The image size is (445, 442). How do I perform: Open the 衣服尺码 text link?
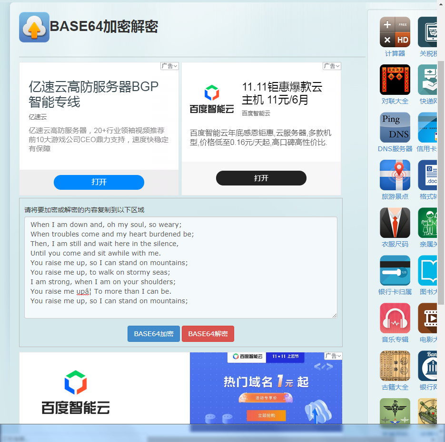point(395,244)
